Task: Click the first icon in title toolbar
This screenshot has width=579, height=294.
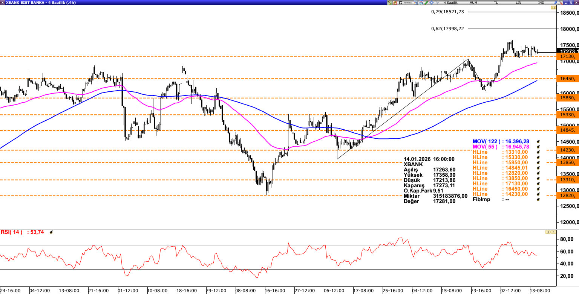Action: click(x=389, y=3)
